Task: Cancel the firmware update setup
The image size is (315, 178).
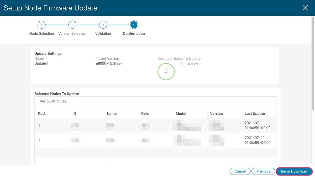Action: (240, 171)
